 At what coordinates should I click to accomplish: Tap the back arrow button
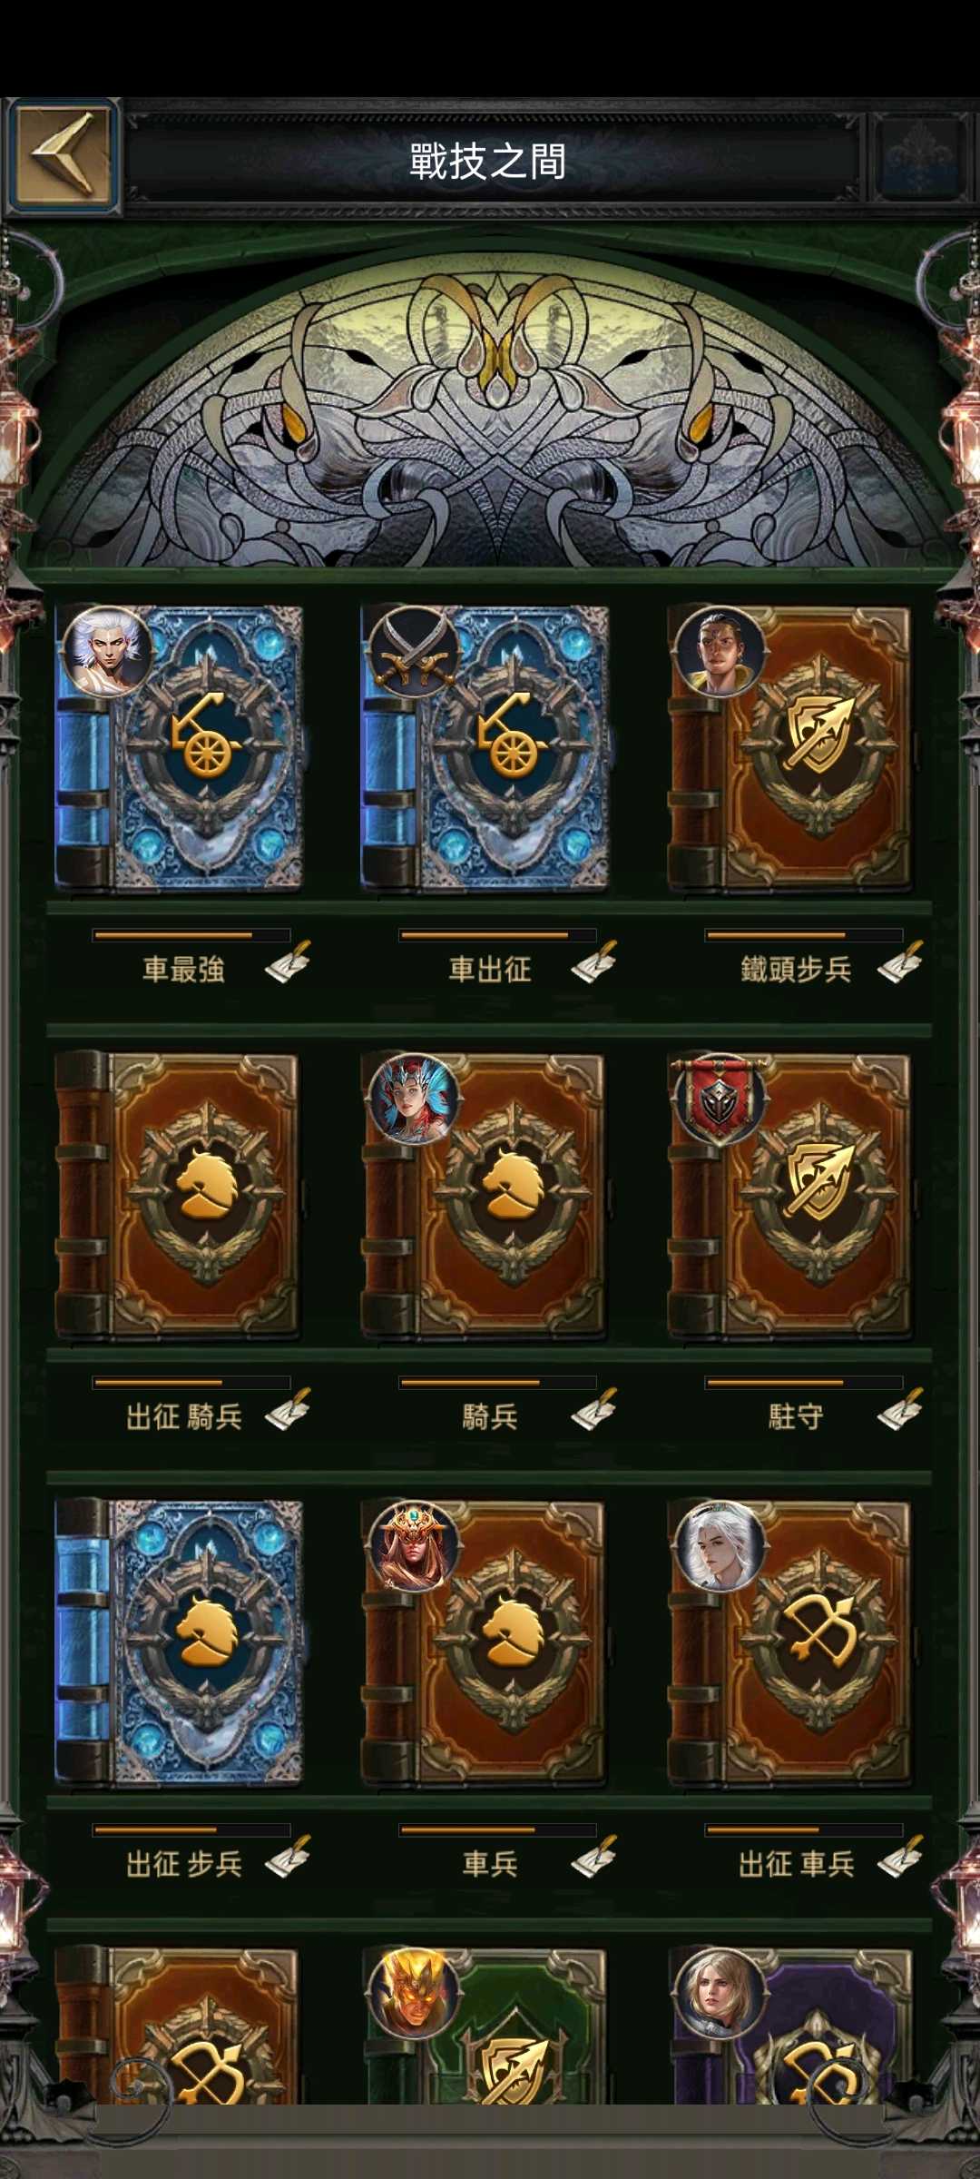click(63, 156)
